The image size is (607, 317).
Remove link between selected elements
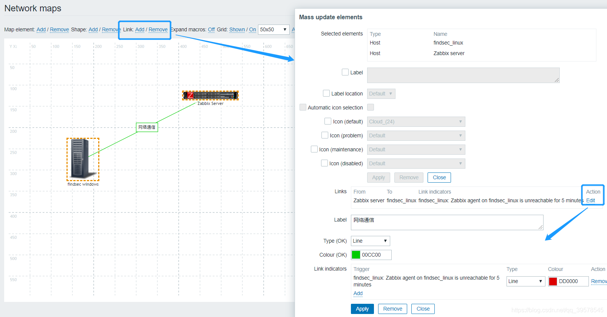158,29
